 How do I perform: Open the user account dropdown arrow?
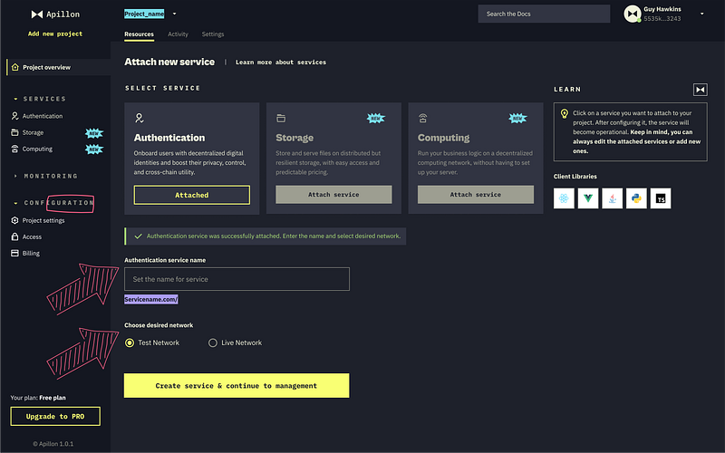tap(701, 14)
